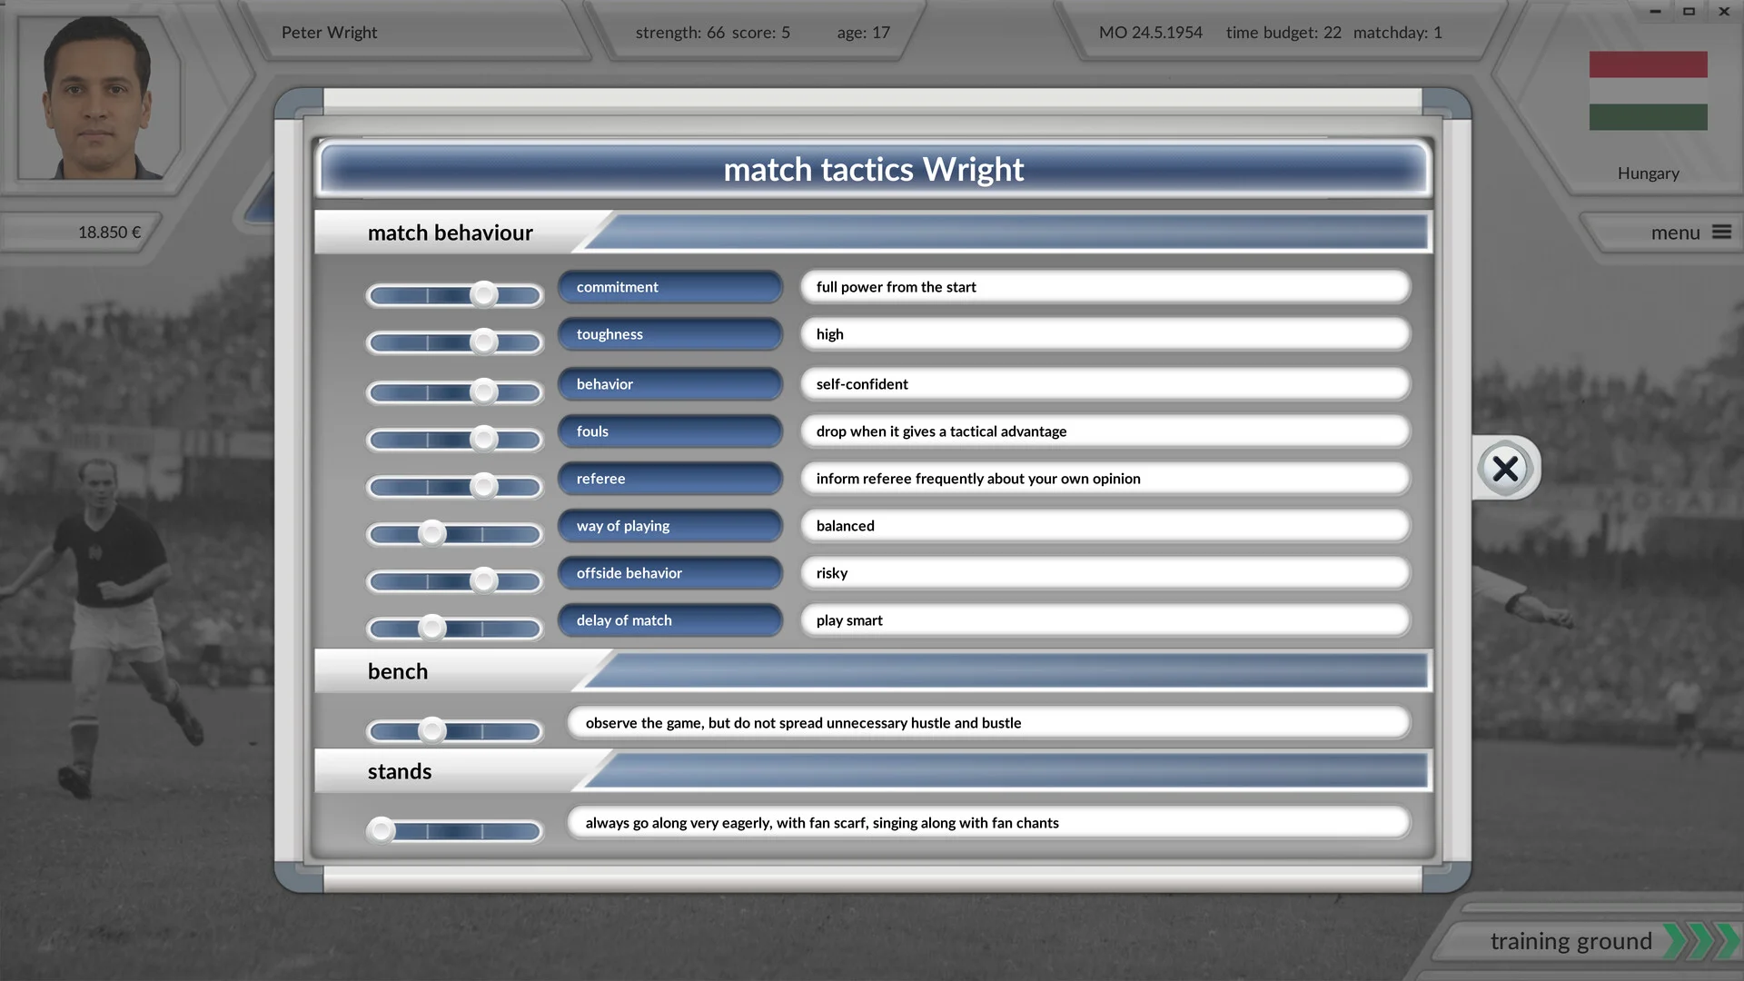Open the game menu via hamburger icon

click(x=1719, y=232)
